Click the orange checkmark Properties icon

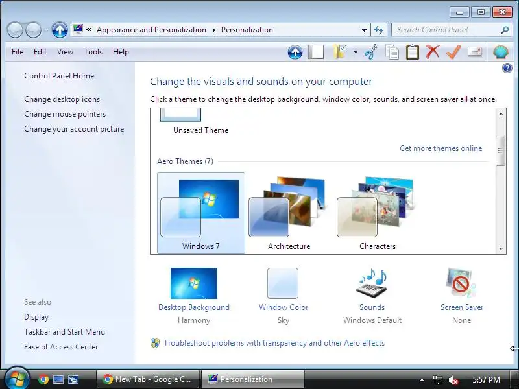(x=453, y=52)
